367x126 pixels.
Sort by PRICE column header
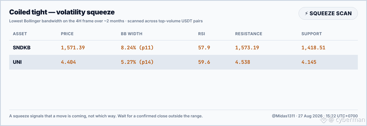(67, 34)
